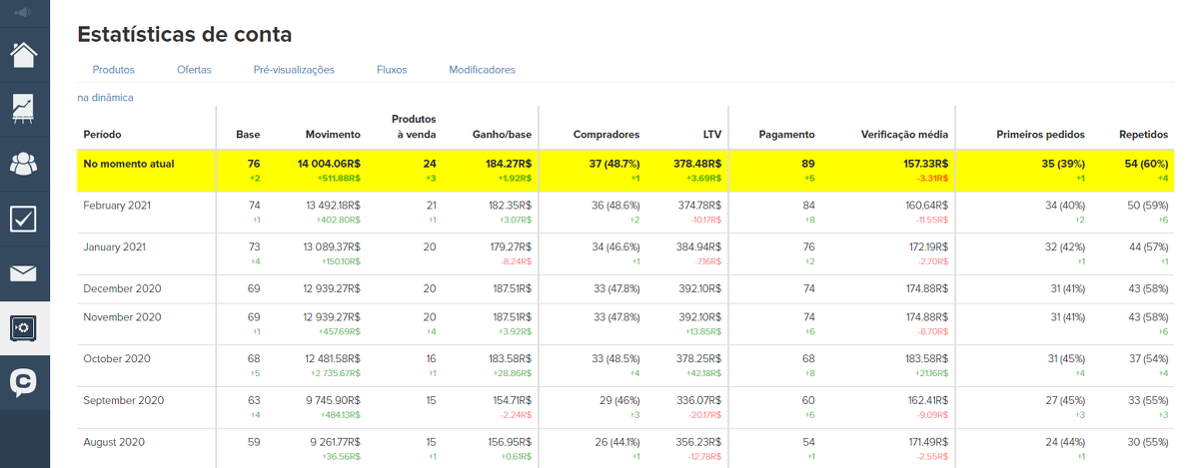Open the Pré-visualizações tab
Viewport: 1199px width, 468px height.
294,70
